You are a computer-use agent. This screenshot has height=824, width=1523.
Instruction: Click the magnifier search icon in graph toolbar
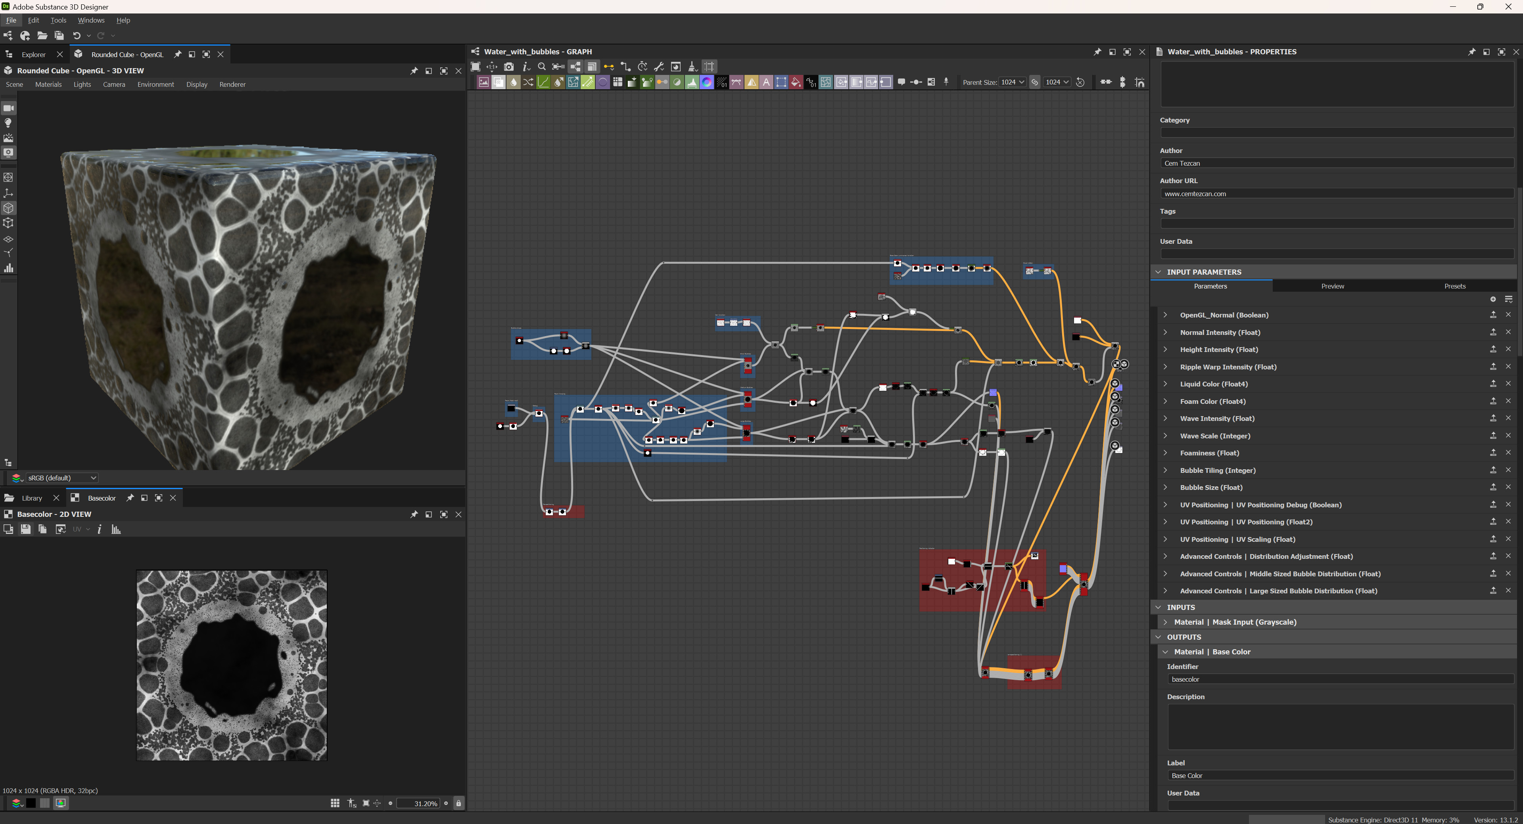pyautogui.click(x=541, y=67)
